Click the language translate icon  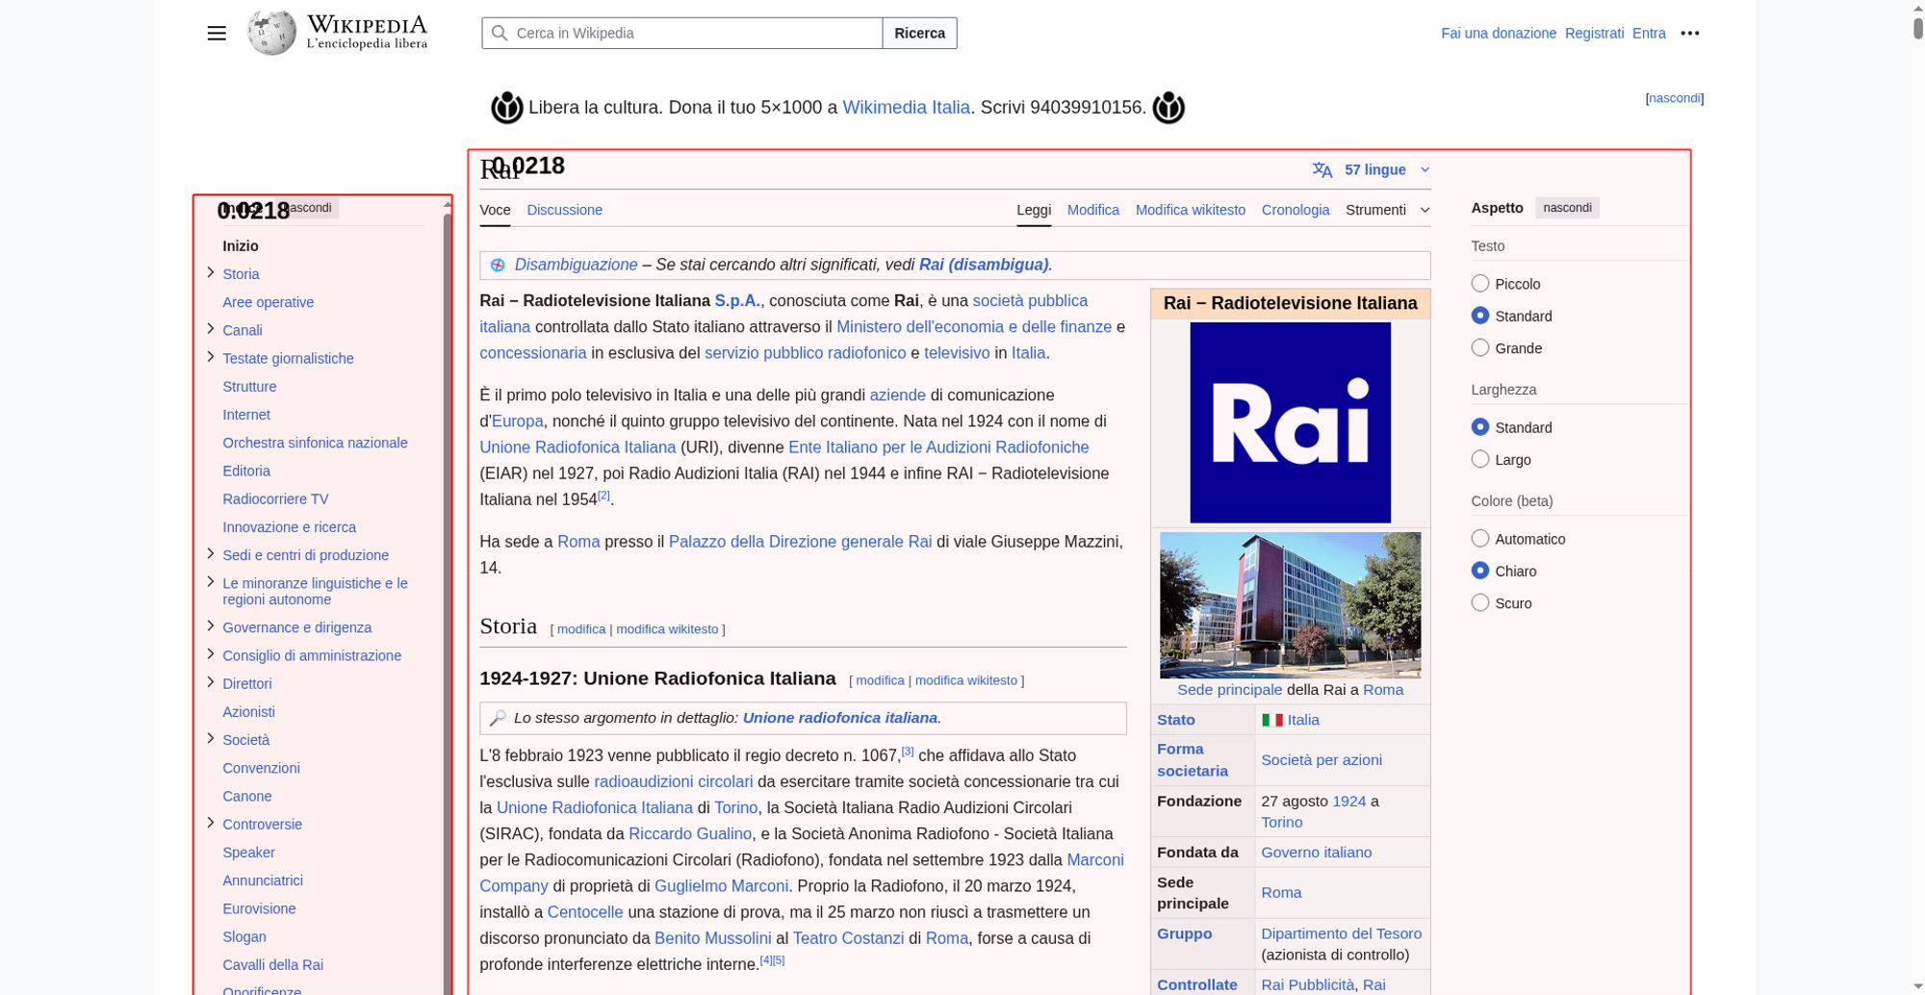pyautogui.click(x=1322, y=169)
